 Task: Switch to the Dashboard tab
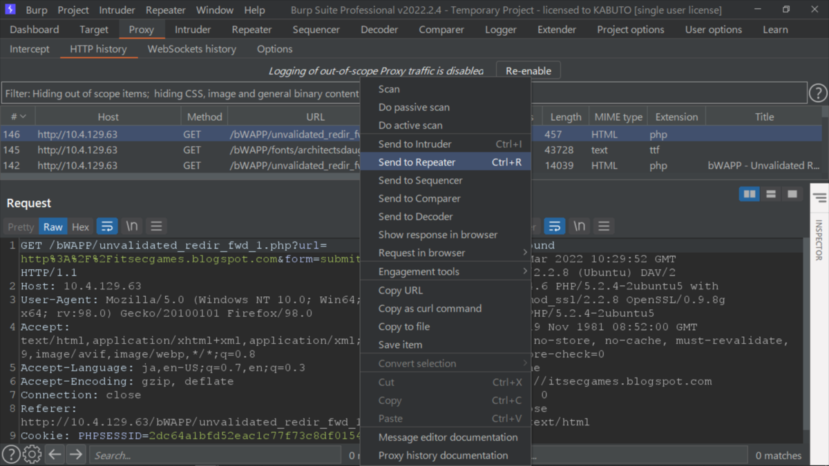35,30
